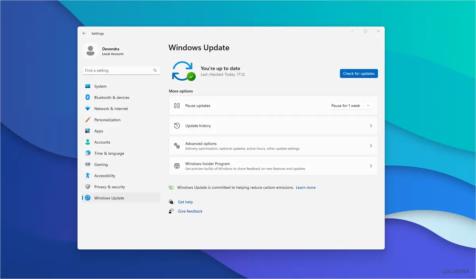476x279 pixels.
Task: Go to Gaming settings
Action: click(121, 164)
